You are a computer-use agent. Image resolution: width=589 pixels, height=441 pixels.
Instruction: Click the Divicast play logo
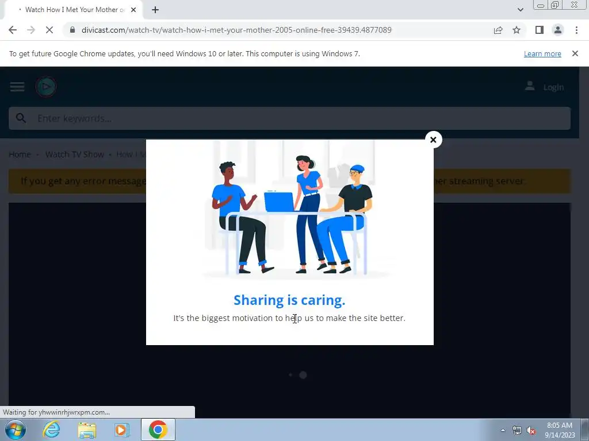pos(46,87)
